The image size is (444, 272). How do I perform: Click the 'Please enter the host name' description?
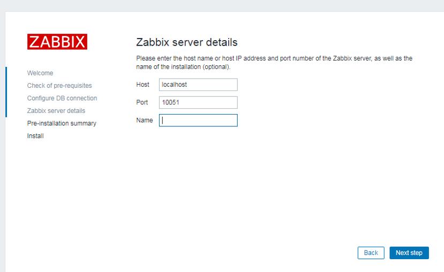274,63
